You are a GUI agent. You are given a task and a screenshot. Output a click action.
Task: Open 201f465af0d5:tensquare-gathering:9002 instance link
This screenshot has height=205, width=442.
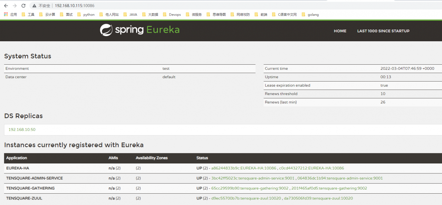329,188
